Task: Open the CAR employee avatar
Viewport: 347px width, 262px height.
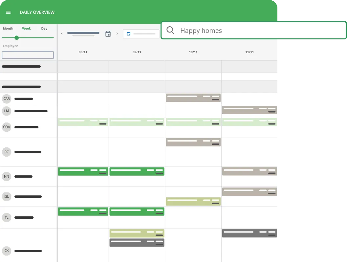Action: coord(7,99)
